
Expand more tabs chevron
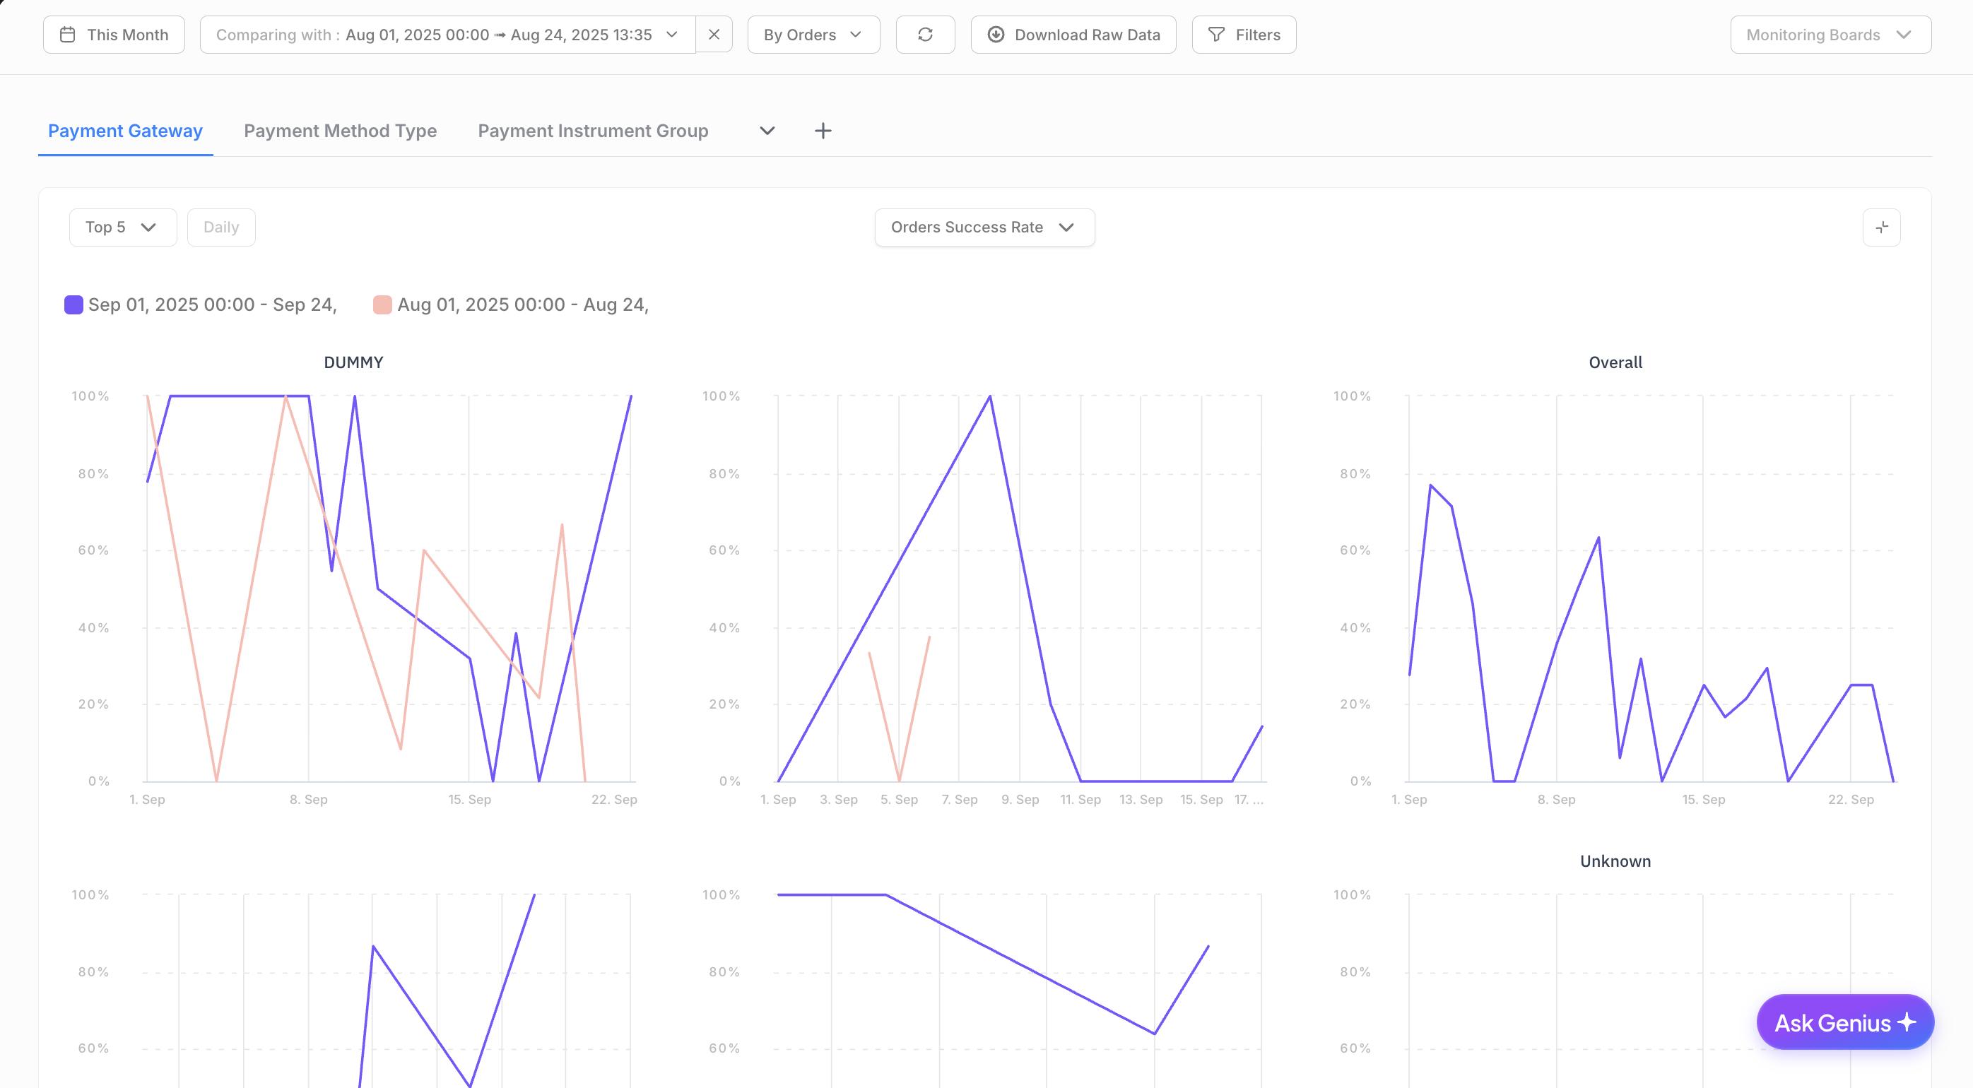tap(767, 131)
